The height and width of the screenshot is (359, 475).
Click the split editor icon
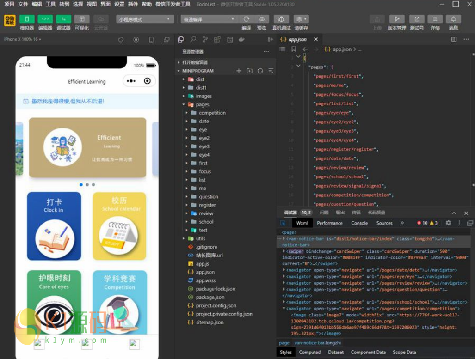point(454,39)
